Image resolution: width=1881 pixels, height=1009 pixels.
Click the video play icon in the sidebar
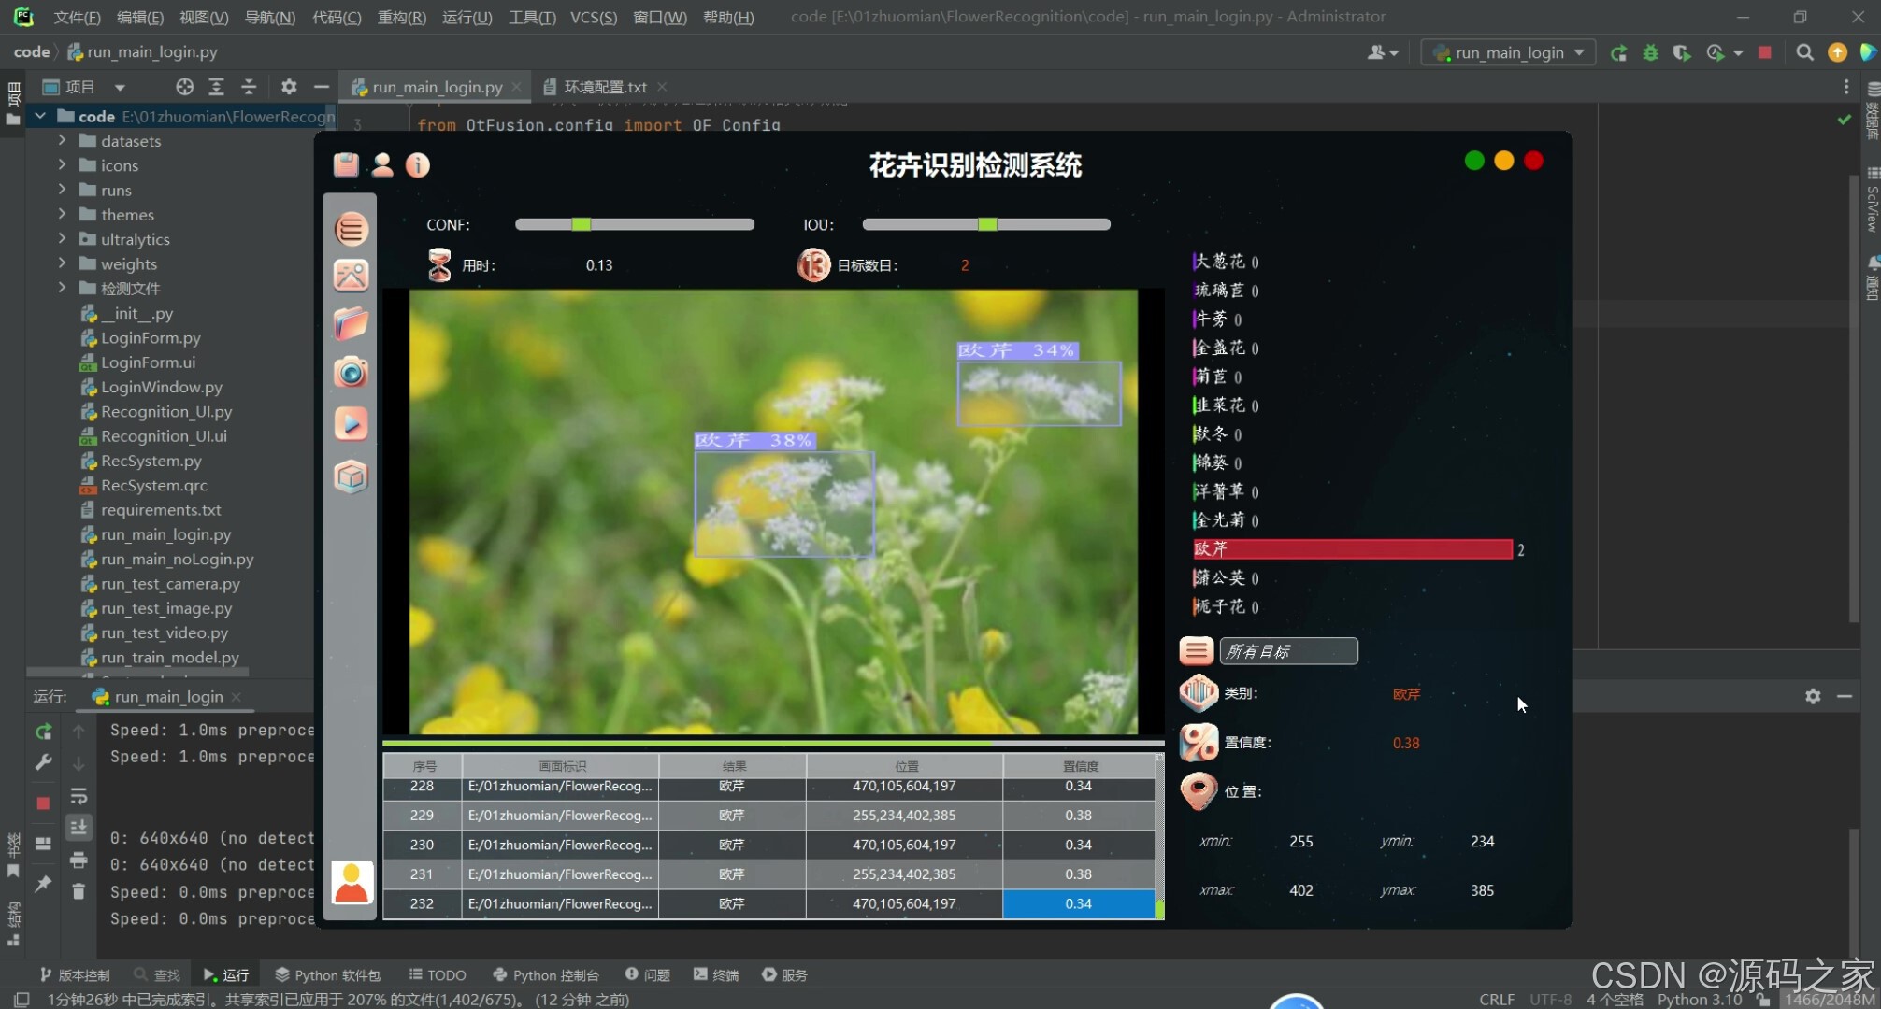click(351, 423)
